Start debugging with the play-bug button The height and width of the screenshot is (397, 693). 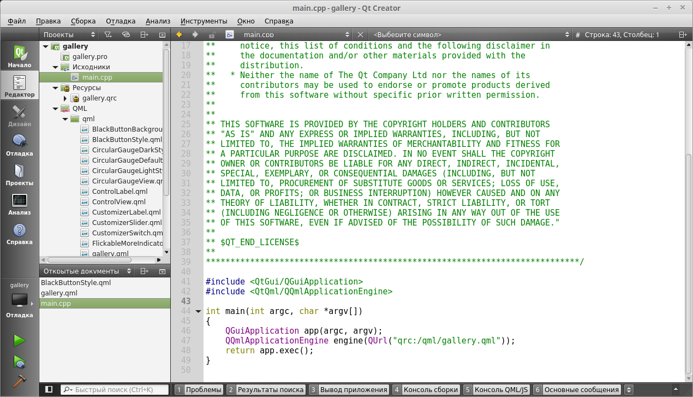tap(20, 362)
